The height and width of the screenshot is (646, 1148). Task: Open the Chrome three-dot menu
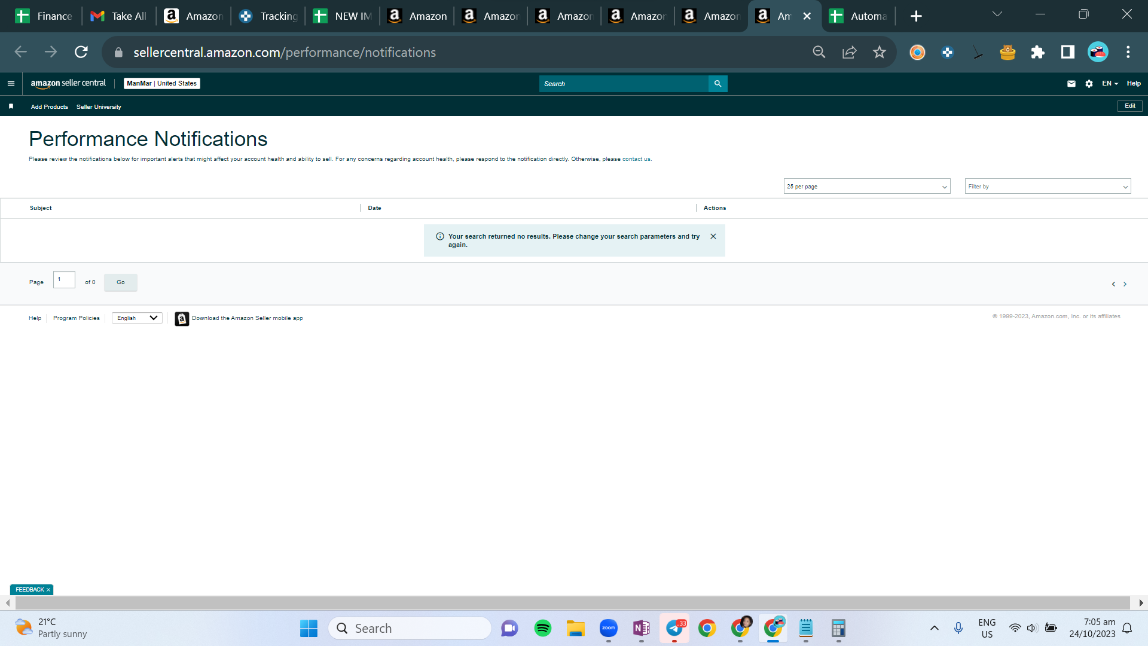pos(1128,52)
